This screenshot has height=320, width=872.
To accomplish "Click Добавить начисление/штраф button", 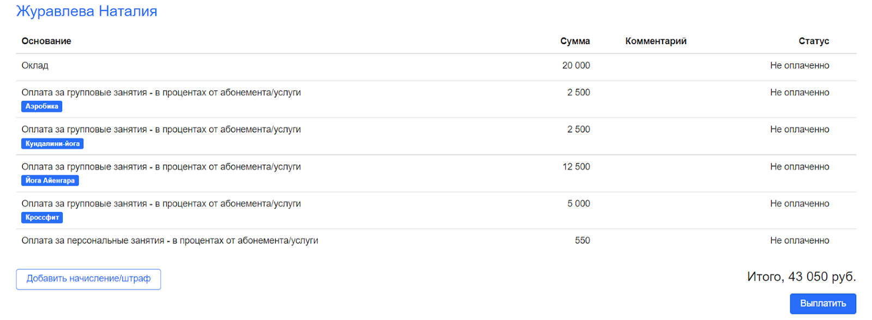I will click(x=88, y=279).
